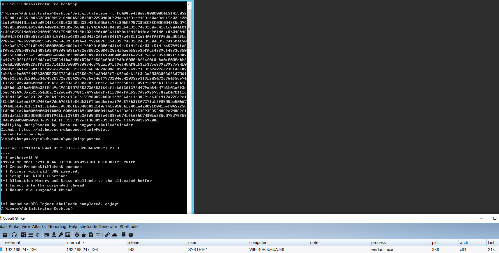Sort by the user column header
The height and width of the screenshot is (253, 499).
[217, 243]
